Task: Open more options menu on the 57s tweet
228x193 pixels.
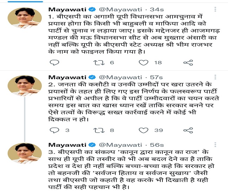Action: coord(215,77)
